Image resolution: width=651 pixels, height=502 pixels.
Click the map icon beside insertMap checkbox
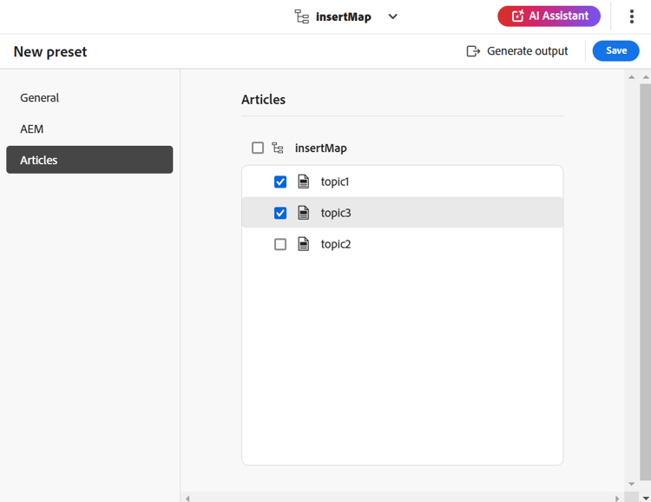(x=278, y=149)
